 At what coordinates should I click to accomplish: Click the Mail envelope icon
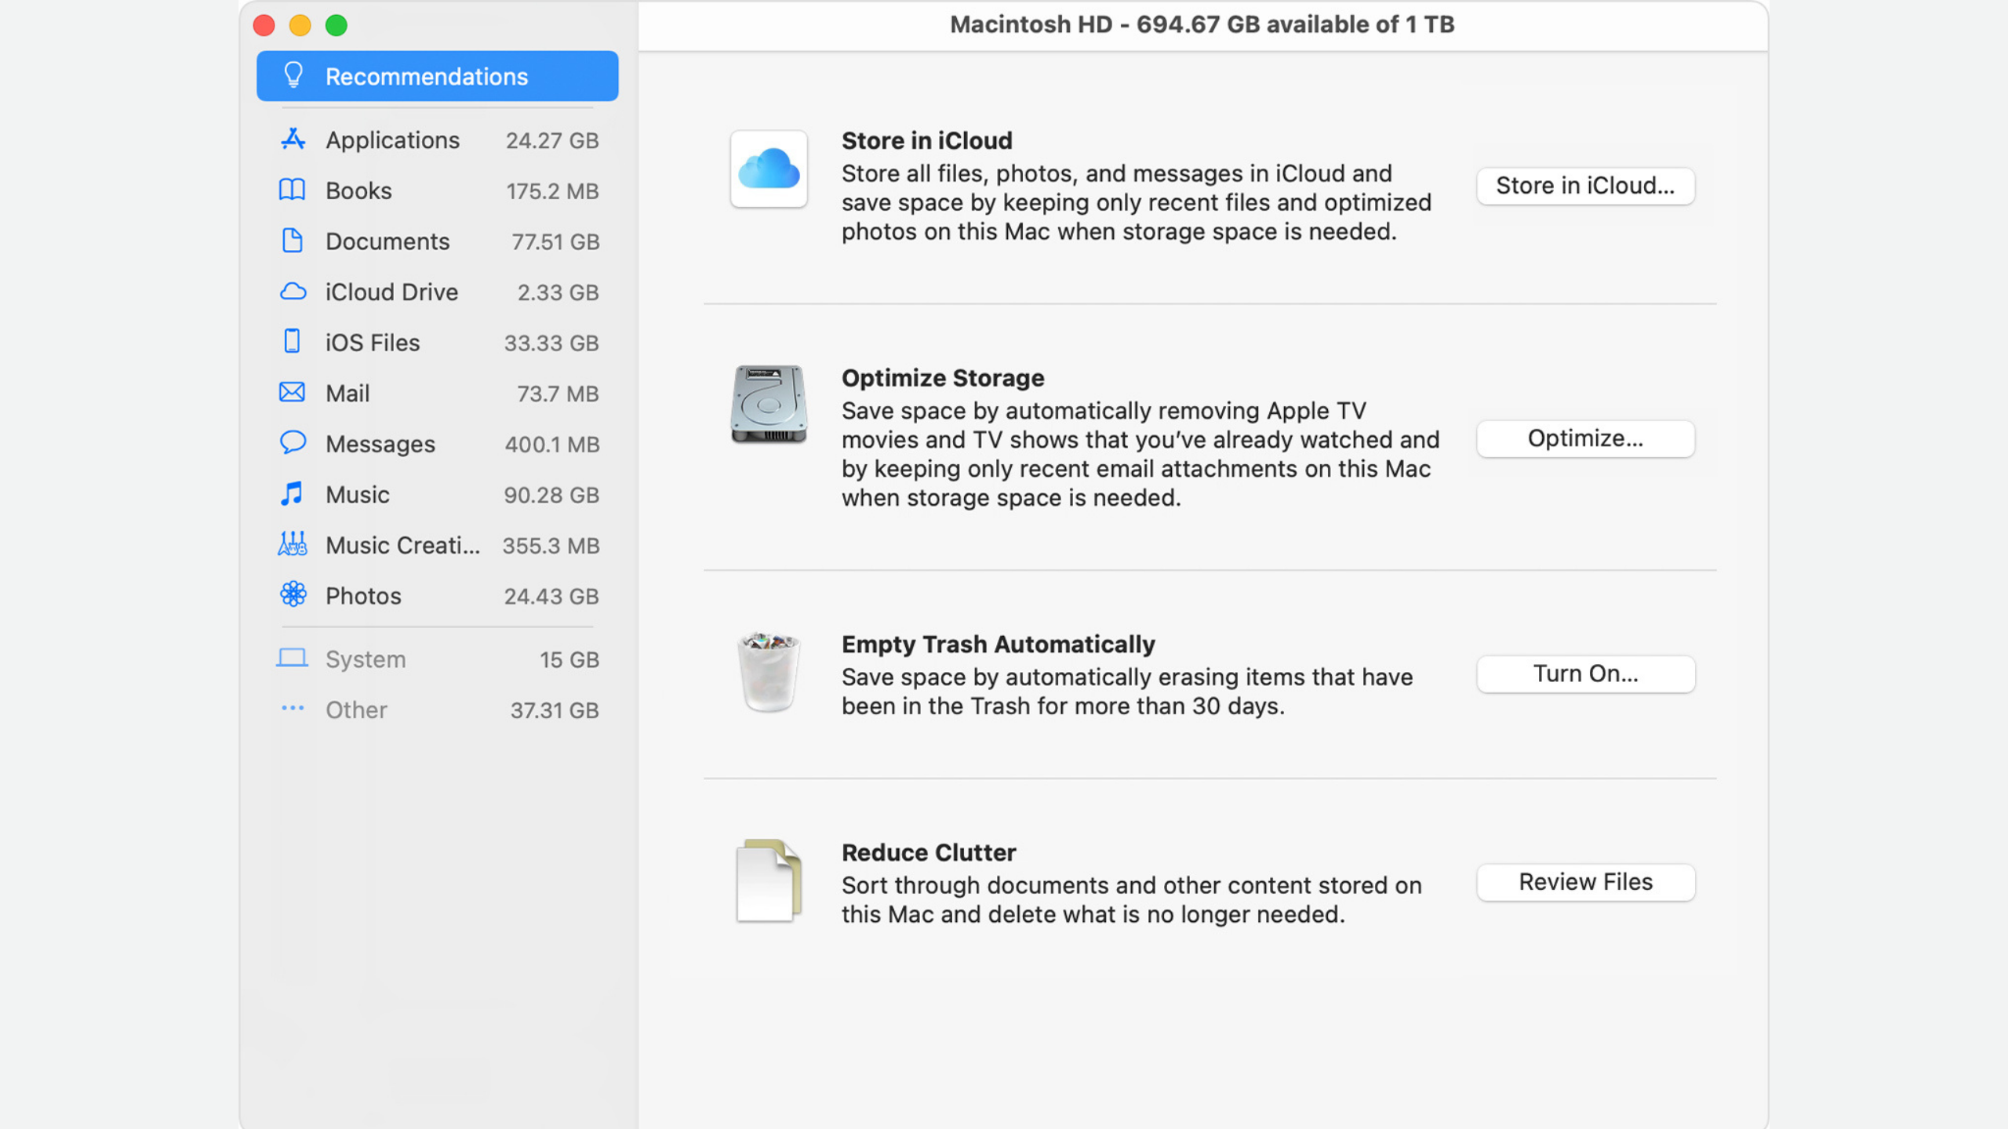point(293,393)
